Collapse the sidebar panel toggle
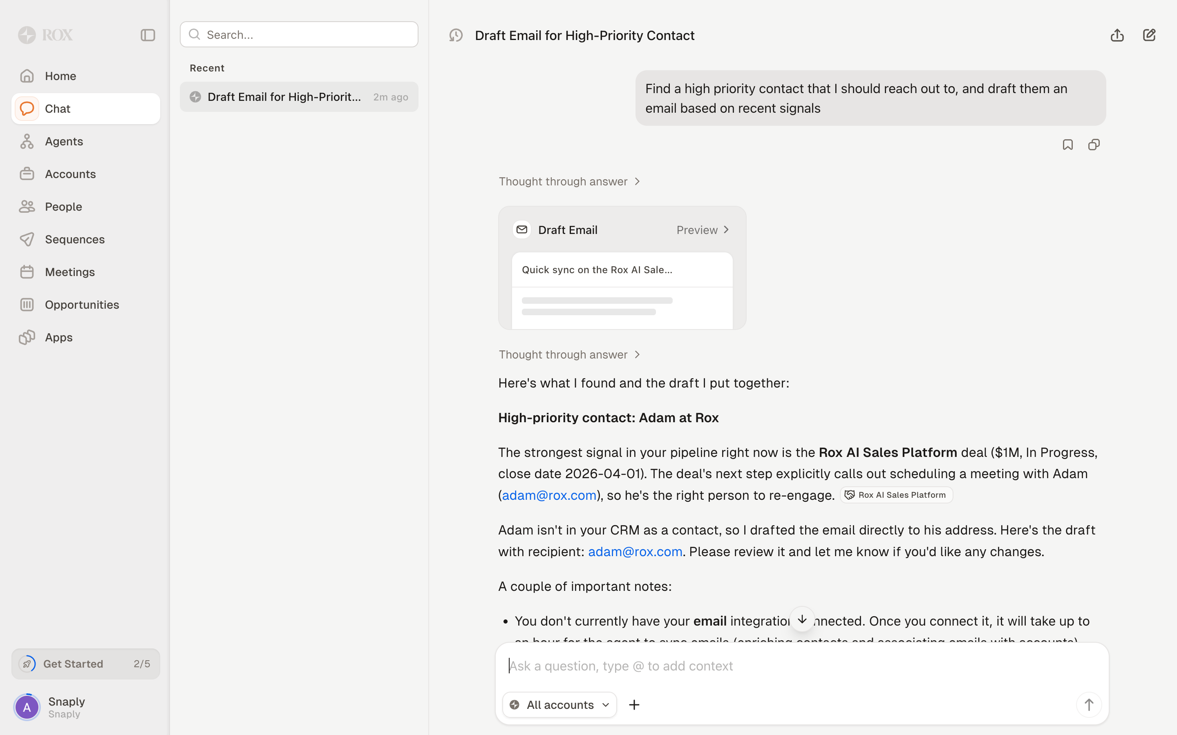The width and height of the screenshot is (1177, 735). (148, 35)
